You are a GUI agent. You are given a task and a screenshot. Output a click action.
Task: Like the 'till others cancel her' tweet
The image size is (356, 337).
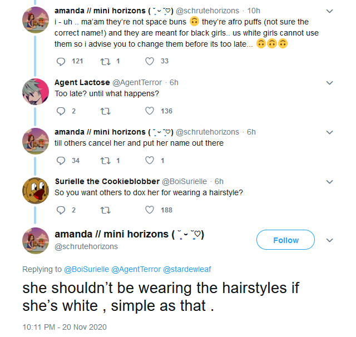coord(149,160)
